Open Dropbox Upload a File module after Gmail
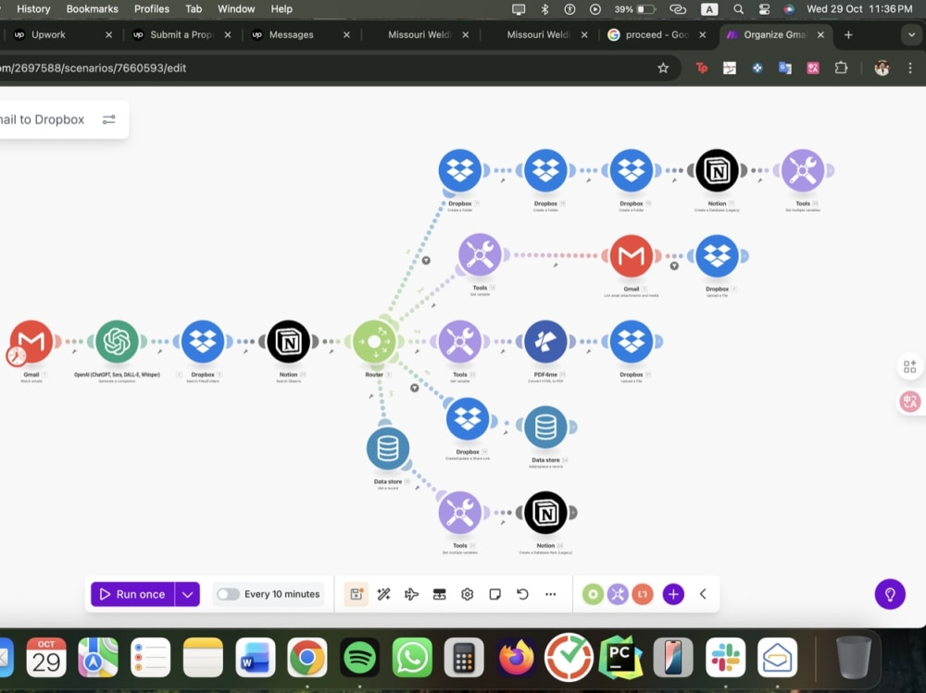The image size is (926, 693). (x=717, y=255)
